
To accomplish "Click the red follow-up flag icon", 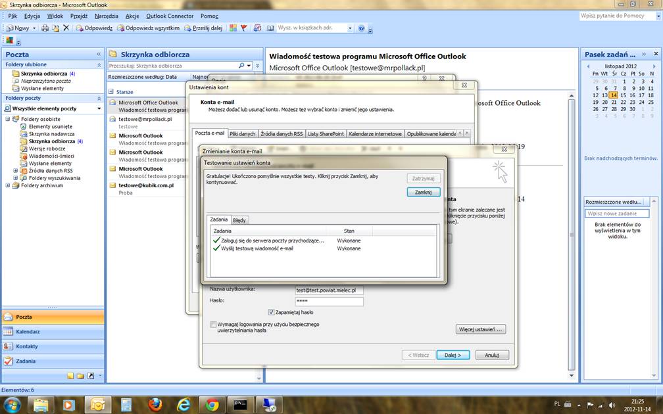I will (244, 28).
